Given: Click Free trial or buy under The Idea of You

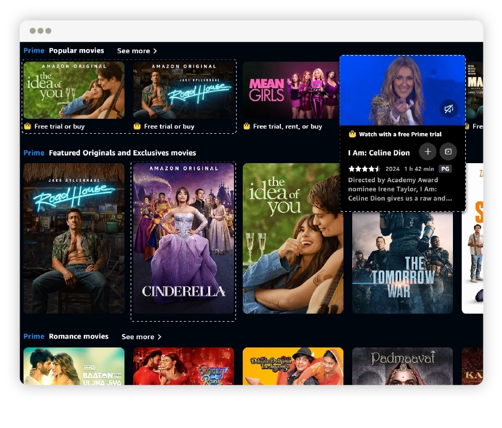Looking at the screenshot, I should [59, 126].
